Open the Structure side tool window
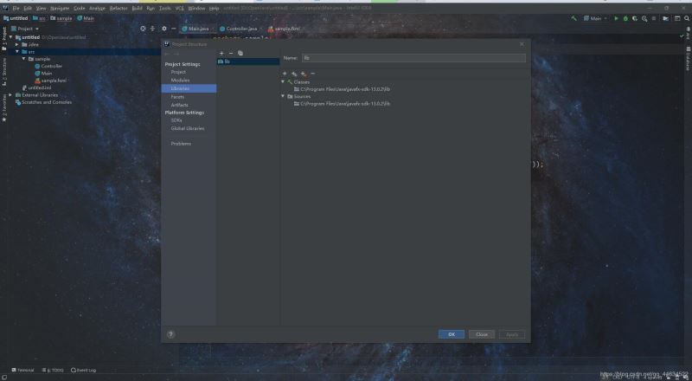 (x=4, y=72)
